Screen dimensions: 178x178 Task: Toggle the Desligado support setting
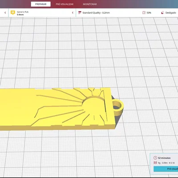(x=171, y=13)
